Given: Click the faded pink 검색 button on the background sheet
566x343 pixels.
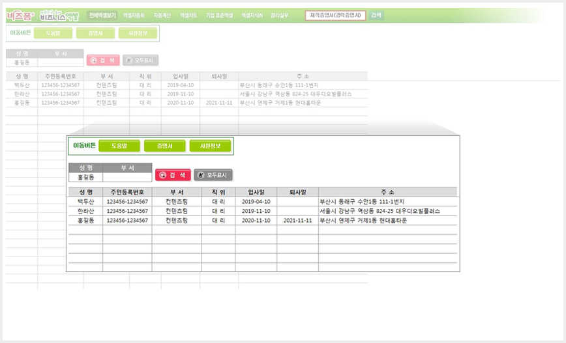Looking at the screenshot, I should point(103,61).
